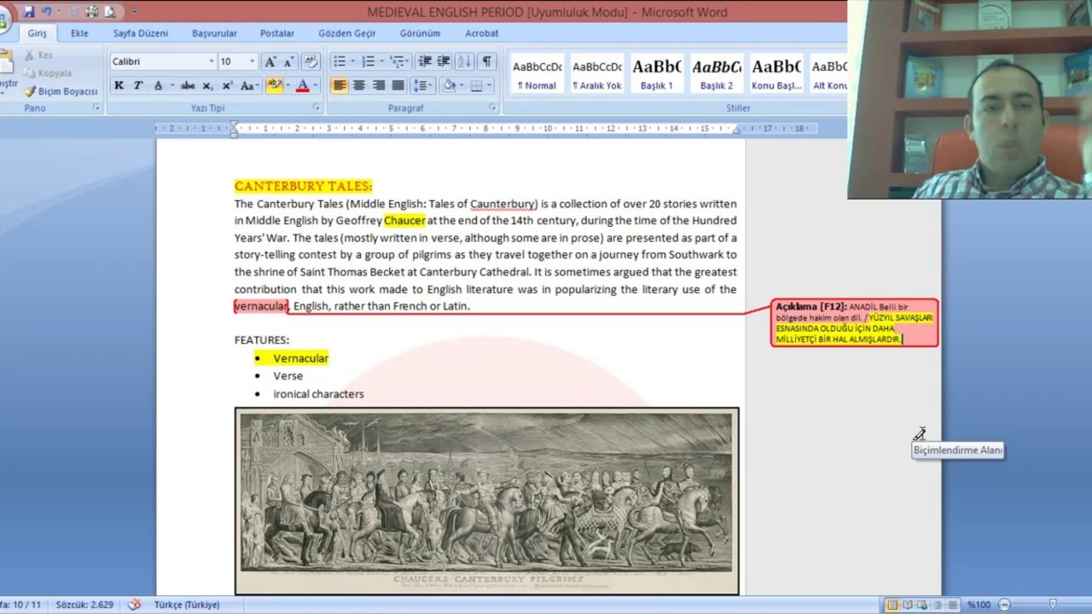Align text to the left
This screenshot has width=1092, height=614.
(x=340, y=85)
